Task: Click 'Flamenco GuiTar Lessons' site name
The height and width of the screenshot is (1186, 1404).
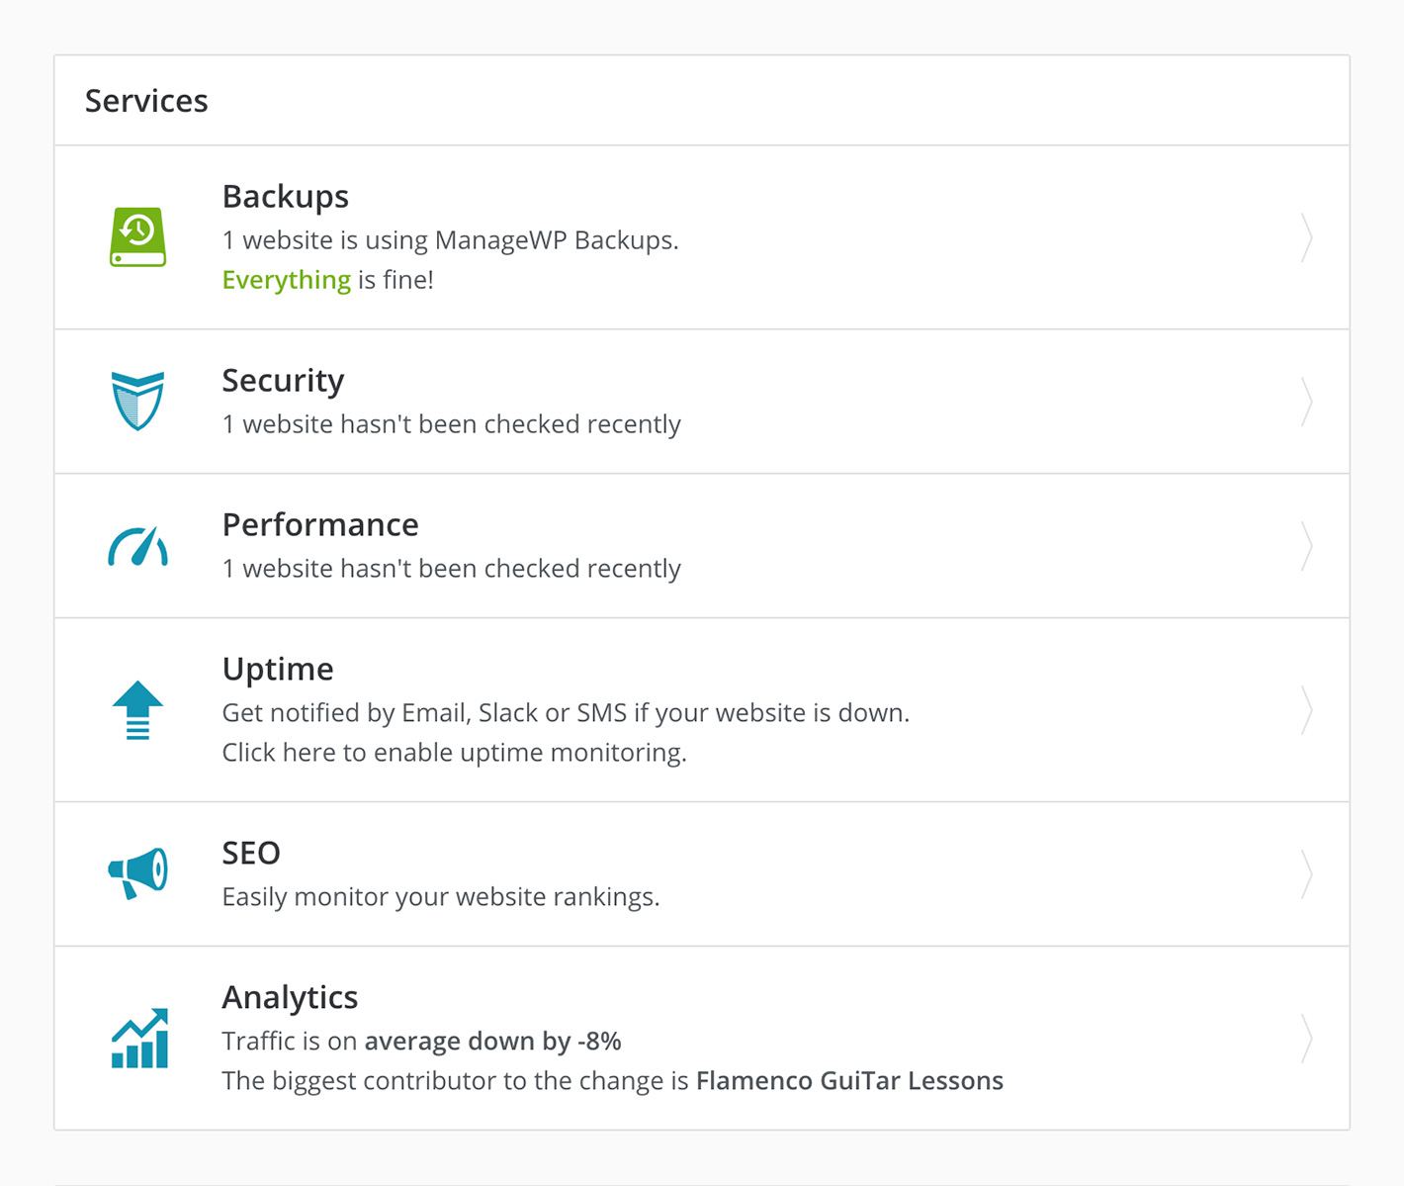Action: click(849, 1081)
